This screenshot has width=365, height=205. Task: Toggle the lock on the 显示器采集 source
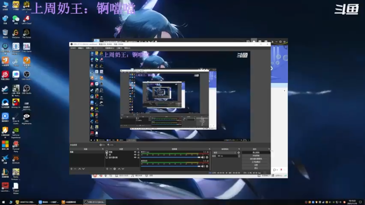pyautogui.click(x=138, y=157)
